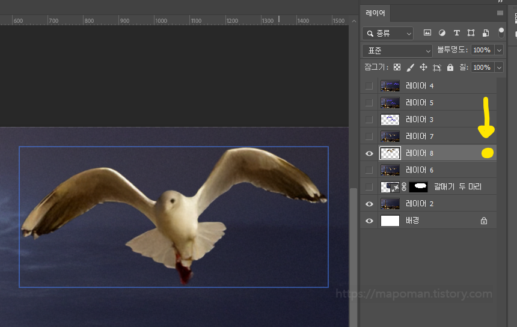Select 레이어 7 thumbnail
This screenshot has height=327, width=517.
390,136
